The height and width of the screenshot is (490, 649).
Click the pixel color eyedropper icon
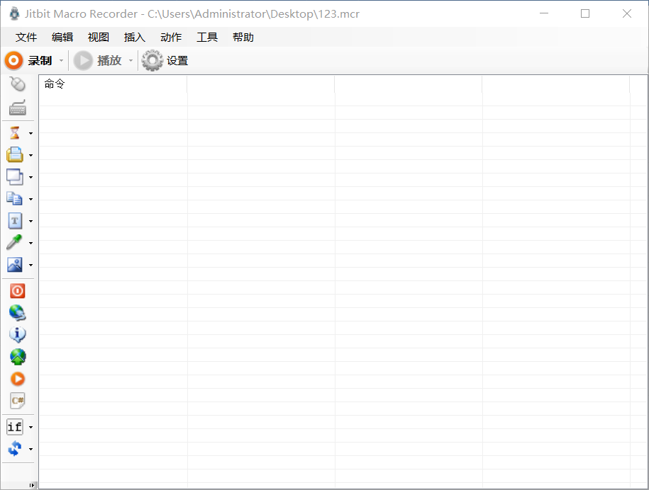point(14,242)
